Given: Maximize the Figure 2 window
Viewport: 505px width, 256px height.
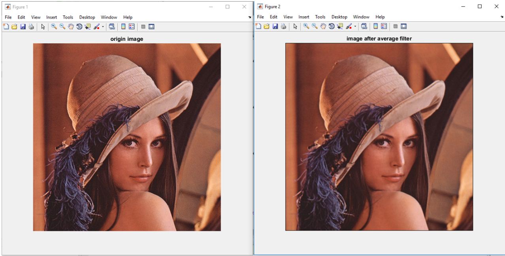Looking at the screenshot, I should pos(480,6).
